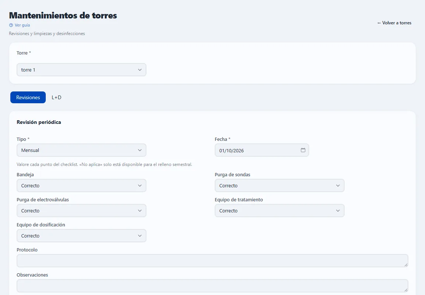Switch to the L+D tab
The image size is (425, 295).
[56, 97]
